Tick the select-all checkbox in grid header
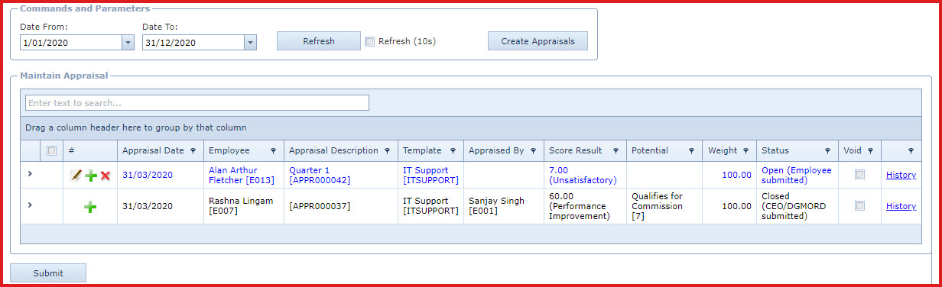942x287 pixels. point(52,151)
